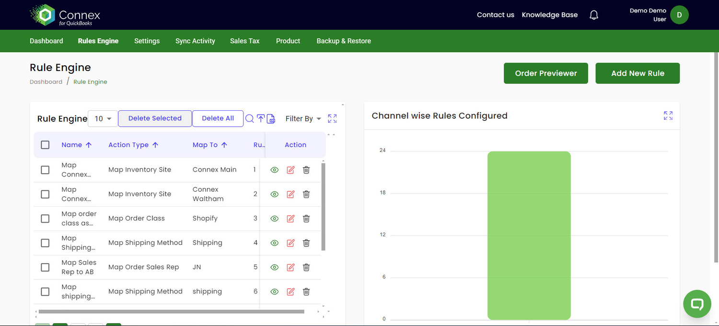Click the Action column header
The width and height of the screenshot is (719, 326).
[x=295, y=145]
